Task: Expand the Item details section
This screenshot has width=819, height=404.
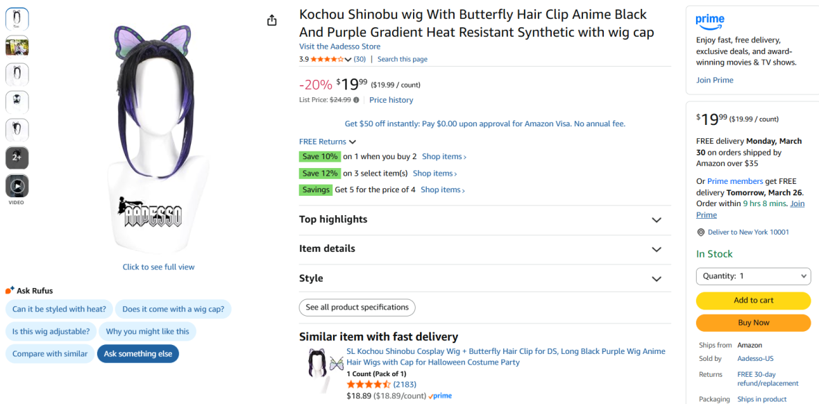Action: (657, 249)
